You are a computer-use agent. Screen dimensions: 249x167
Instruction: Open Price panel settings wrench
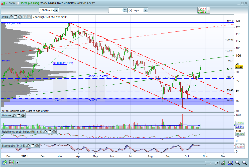tap(11, 17)
